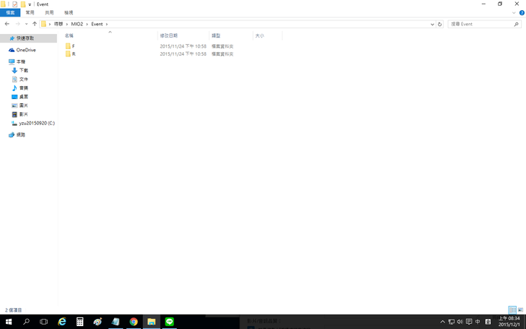Open recent locations dropdown beside navigation arrows
This screenshot has width=526, height=329.
click(26, 24)
